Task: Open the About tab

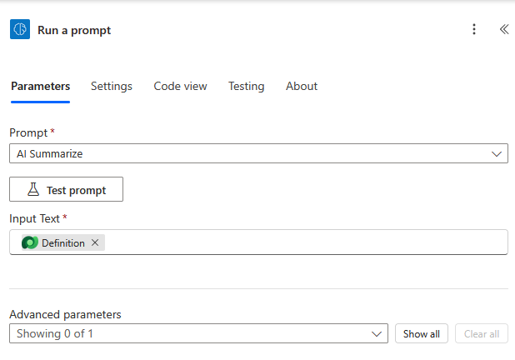Action: [x=302, y=86]
